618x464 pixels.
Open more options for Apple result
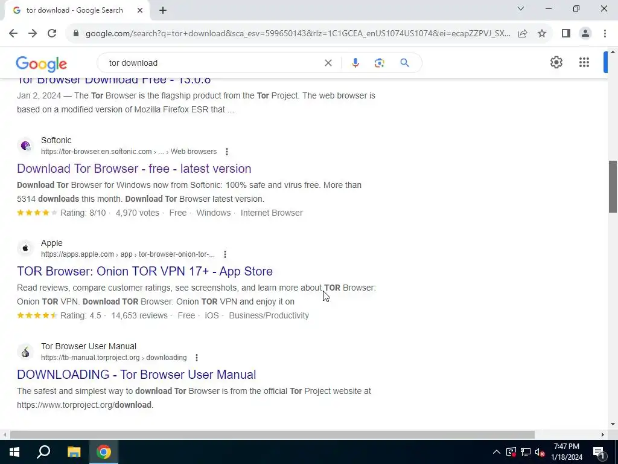(225, 254)
